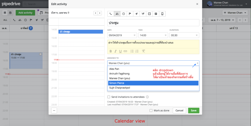
Task: Go to previous day in dialog calendar
Action: pos(96,13)
